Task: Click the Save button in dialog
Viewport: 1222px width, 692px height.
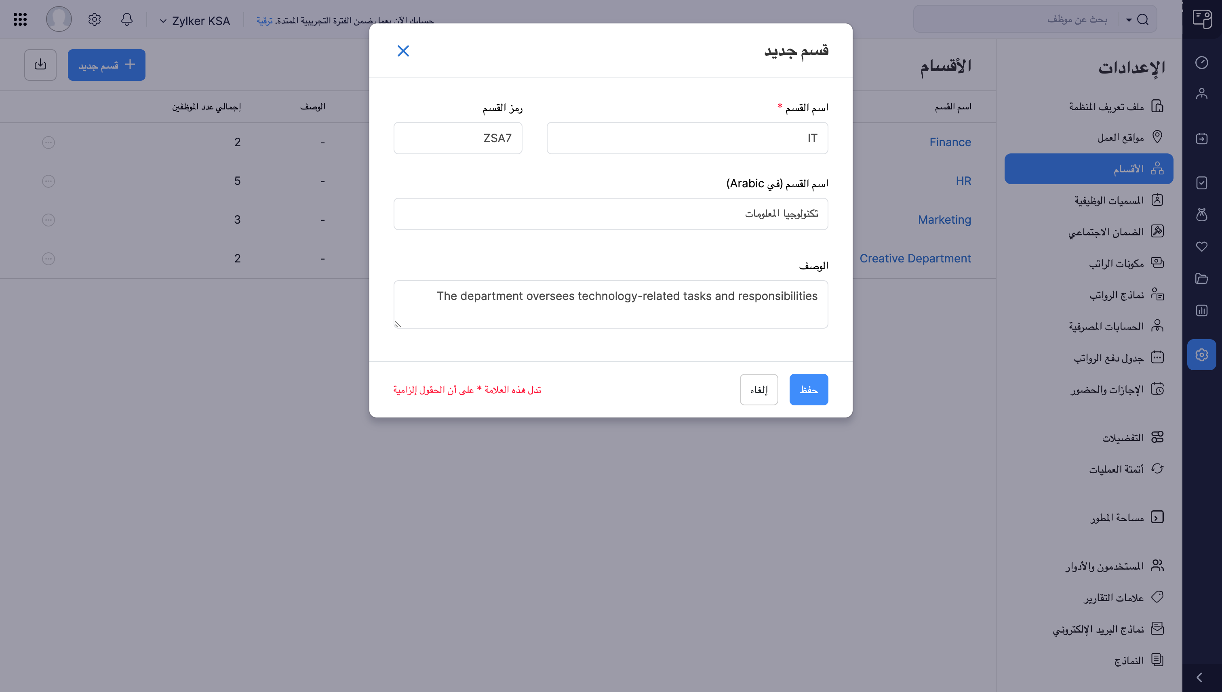Action: [808, 390]
